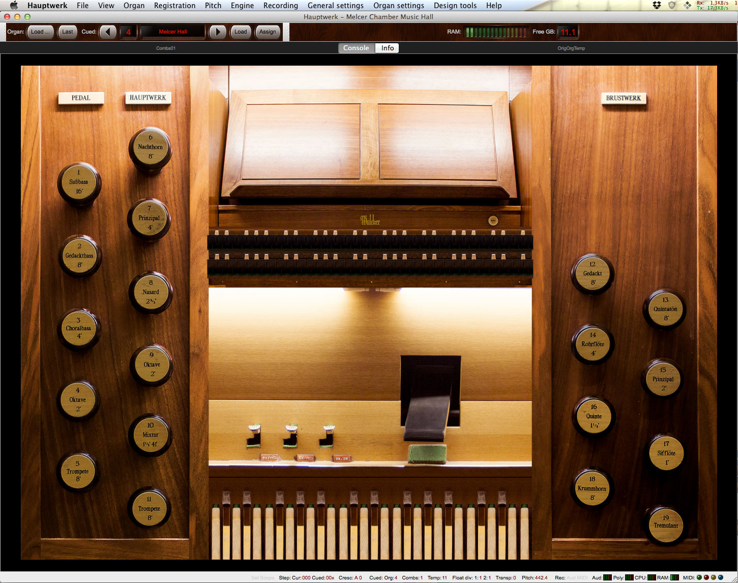Switch to the Info tab
This screenshot has width=738, height=583.
[x=387, y=48]
